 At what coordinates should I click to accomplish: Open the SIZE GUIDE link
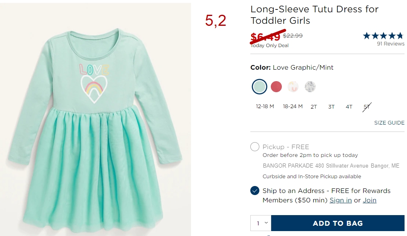pos(389,123)
